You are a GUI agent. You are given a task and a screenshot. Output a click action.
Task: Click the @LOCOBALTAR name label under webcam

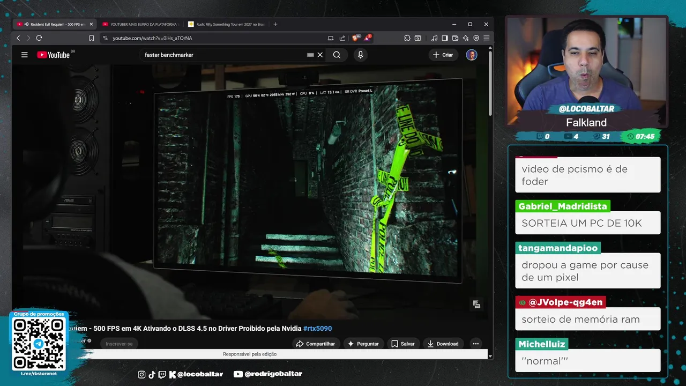pos(586,109)
